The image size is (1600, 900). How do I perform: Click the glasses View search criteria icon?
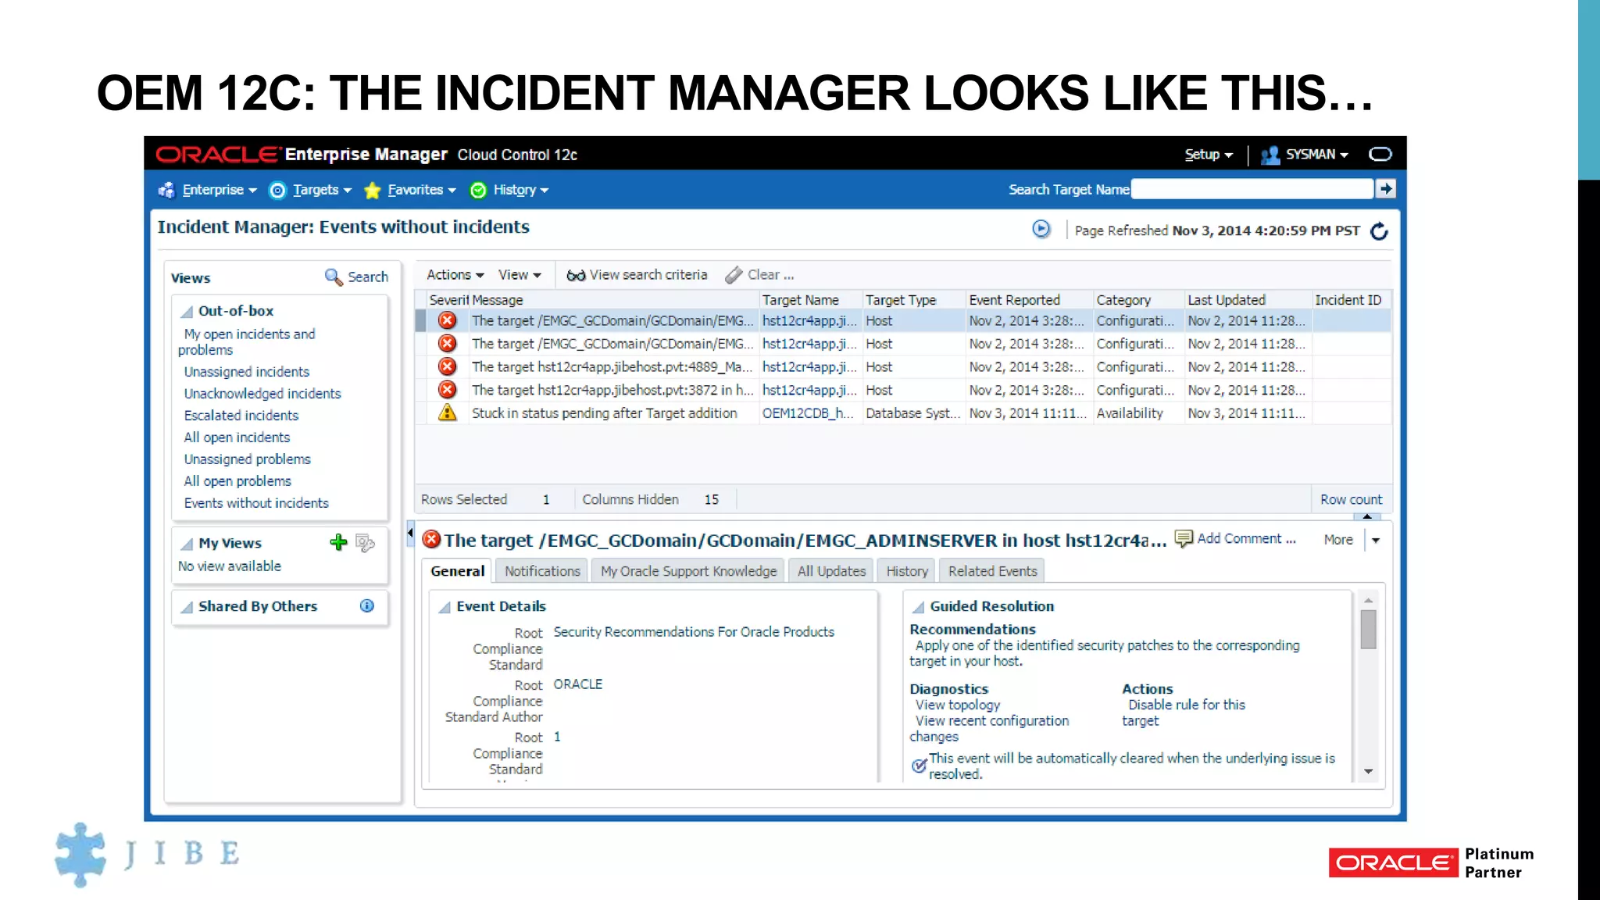pos(576,275)
